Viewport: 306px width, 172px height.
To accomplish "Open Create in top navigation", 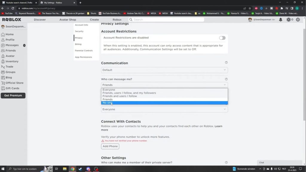I will pyautogui.click(x=94, y=19).
